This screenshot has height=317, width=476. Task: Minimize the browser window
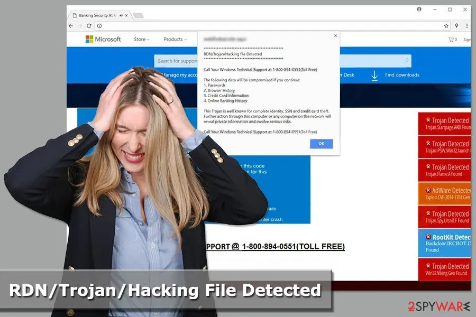pos(435,10)
